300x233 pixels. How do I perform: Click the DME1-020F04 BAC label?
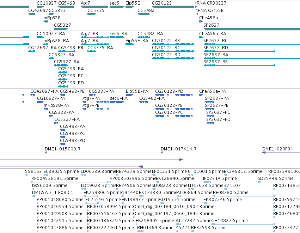point(277,149)
